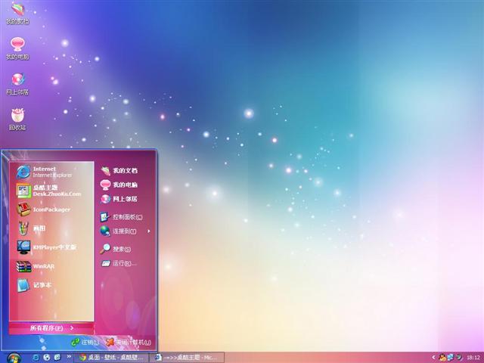Click the 18:12 taskbar clock
The height and width of the screenshot is (363, 484).
473,358
